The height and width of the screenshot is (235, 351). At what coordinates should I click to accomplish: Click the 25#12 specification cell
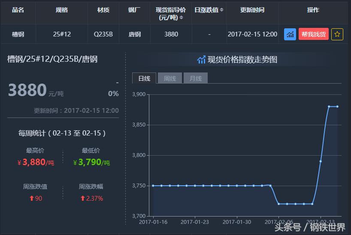click(62, 34)
